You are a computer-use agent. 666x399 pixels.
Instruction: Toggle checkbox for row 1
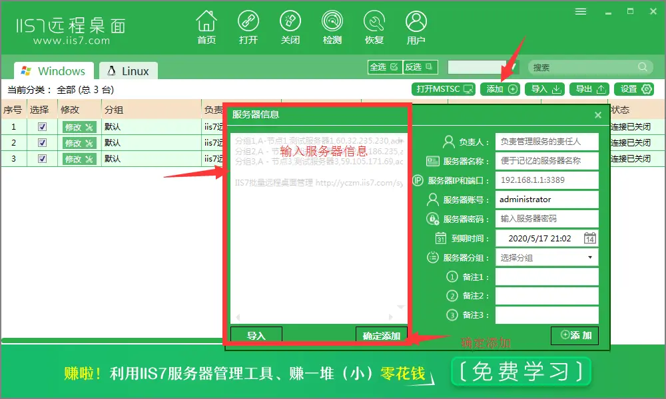click(x=42, y=126)
